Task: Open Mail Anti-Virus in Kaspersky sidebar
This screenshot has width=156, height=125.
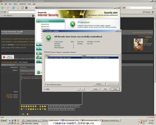Action: 45,27
